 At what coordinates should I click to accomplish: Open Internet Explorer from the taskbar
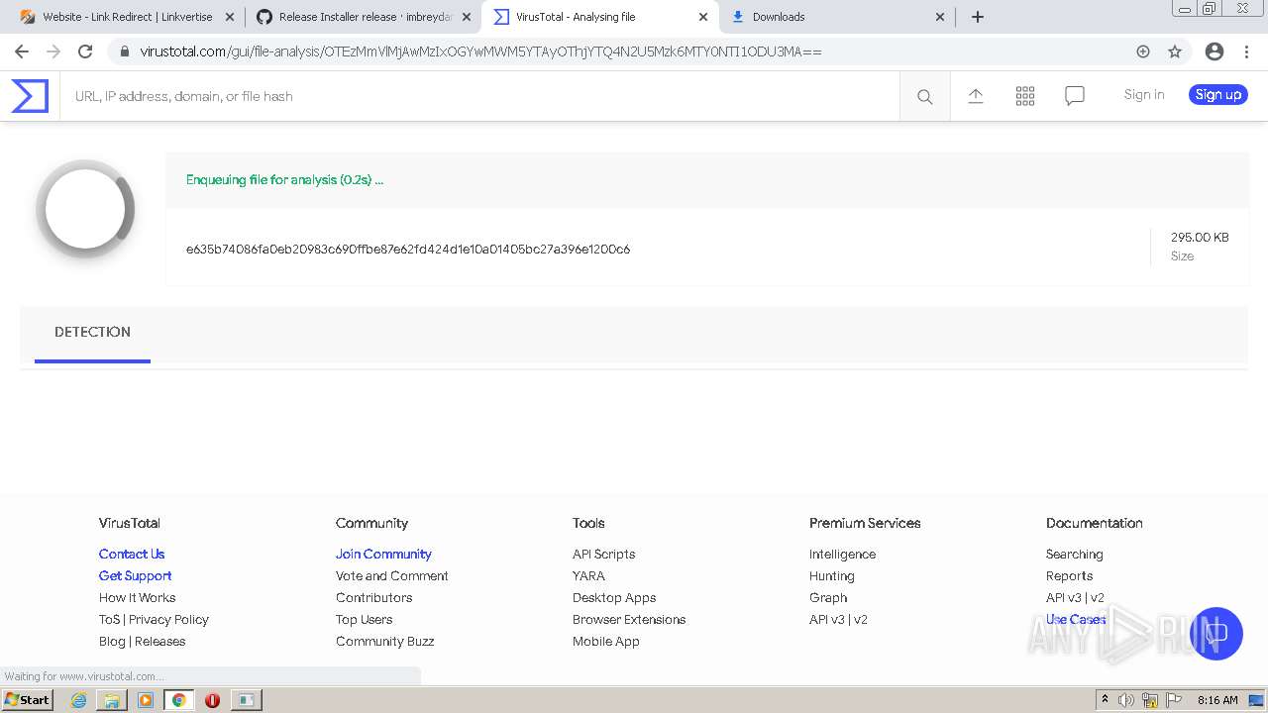click(x=78, y=700)
